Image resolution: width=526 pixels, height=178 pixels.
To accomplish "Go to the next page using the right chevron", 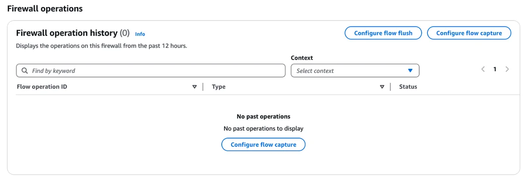I will tap(507, 69).
